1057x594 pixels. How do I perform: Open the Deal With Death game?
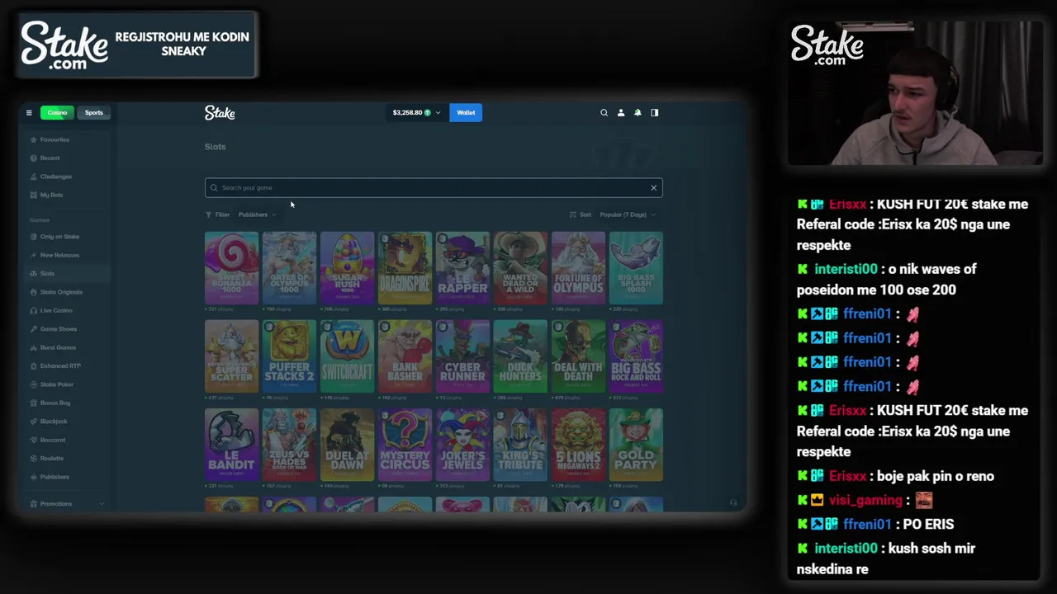[578, 356]
